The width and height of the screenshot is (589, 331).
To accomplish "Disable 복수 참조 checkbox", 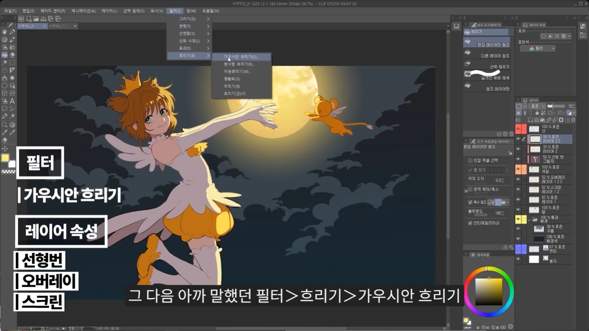I will (x=470, y=202).
